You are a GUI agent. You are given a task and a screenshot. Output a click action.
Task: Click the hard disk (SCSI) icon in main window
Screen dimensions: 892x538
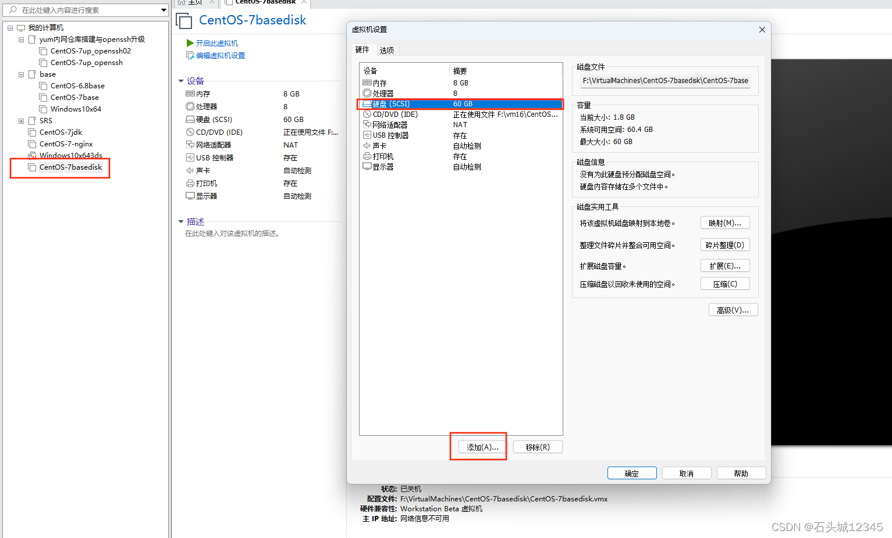tap(190, 119)
